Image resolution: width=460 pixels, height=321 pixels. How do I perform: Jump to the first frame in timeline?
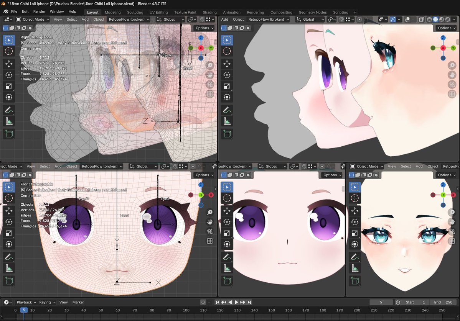tap(218, 302)
